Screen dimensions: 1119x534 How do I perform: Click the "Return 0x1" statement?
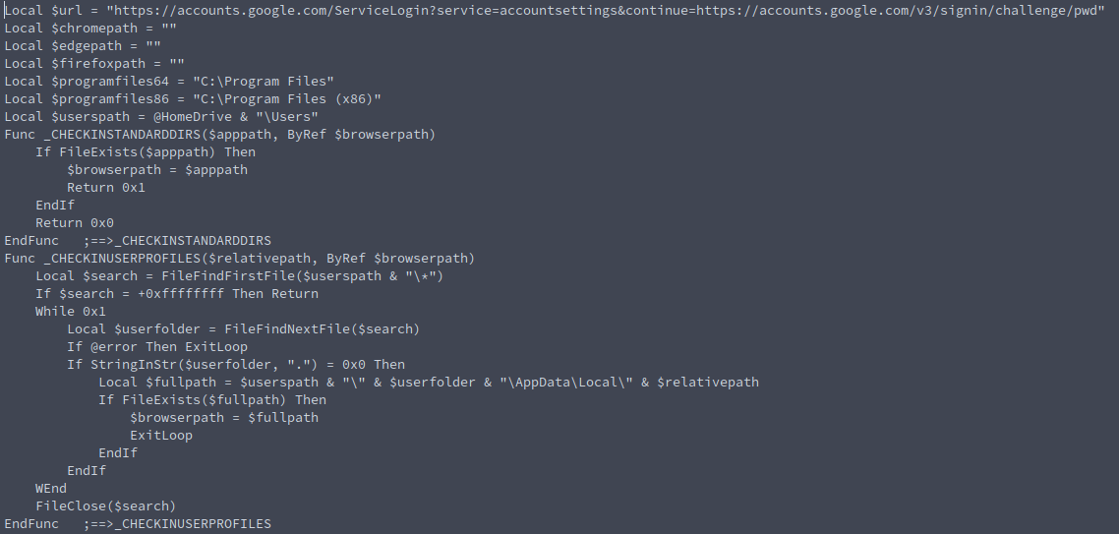(106, 187)
